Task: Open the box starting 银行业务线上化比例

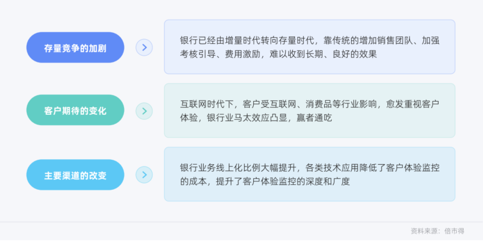Action: coord(309,174)
